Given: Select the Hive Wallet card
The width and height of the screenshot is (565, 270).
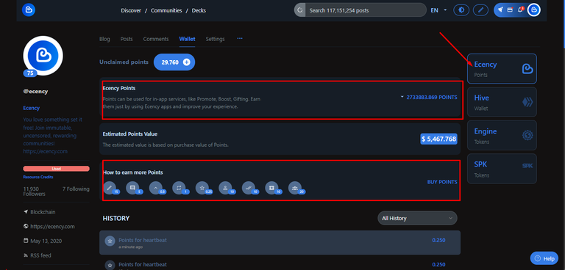Looking at the screenshot, I should pos(502,102).
